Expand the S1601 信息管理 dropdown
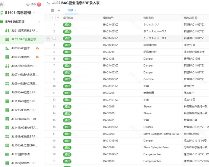This screenshot has width=209, height=167. click(x=34, y=13)
